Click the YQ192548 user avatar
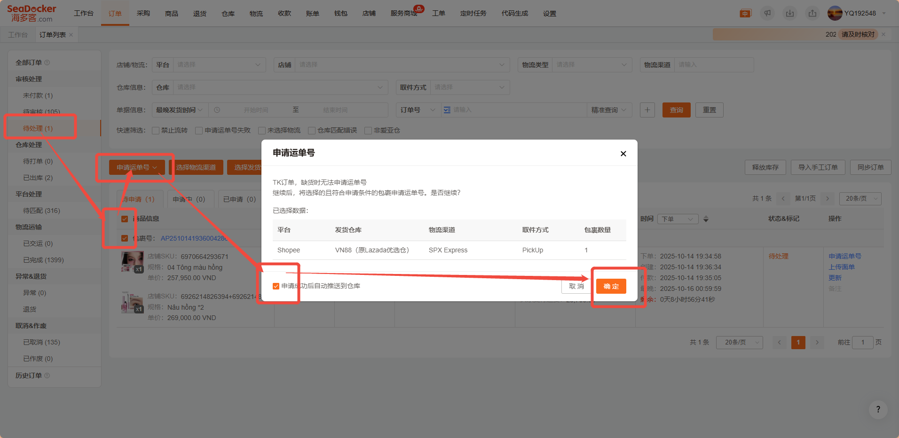899x438 pixels. 835,13
